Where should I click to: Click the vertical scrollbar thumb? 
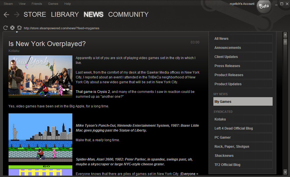(x=285, y=41)
